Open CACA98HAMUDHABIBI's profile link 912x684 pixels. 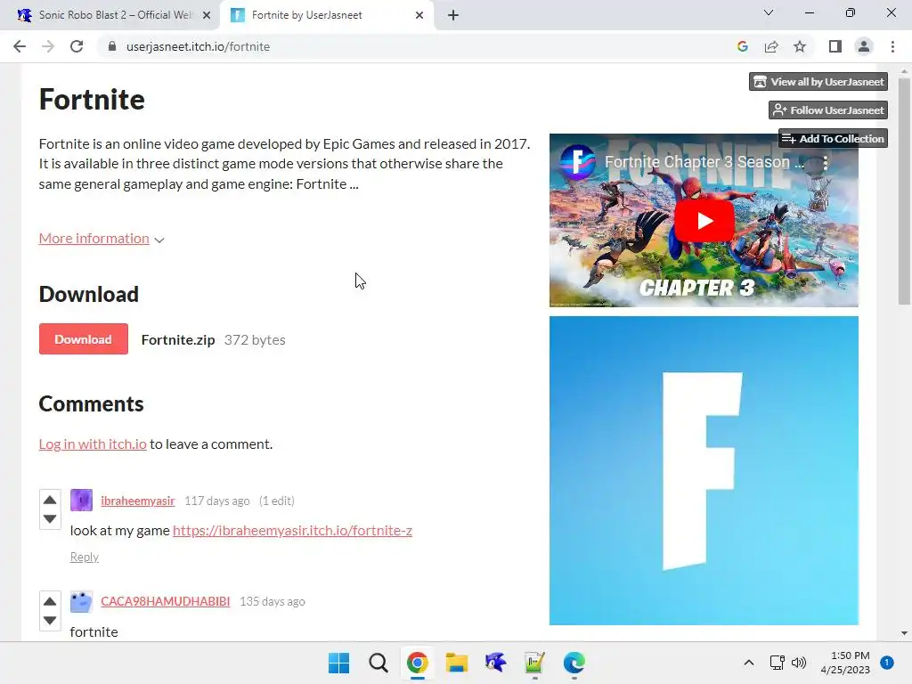click(x=165, y=601)
